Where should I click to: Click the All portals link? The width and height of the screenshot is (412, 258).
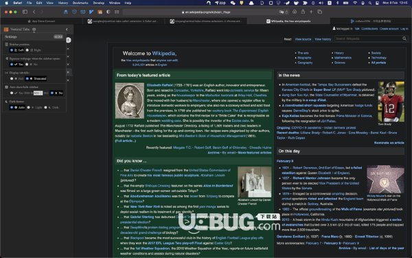378,63
